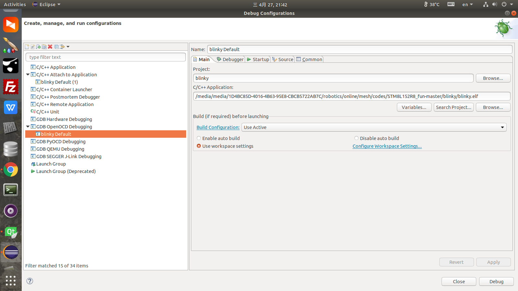This screenshot has width=518, height=291.
Task: Enable the Disable auto build option
Action: 356,138
